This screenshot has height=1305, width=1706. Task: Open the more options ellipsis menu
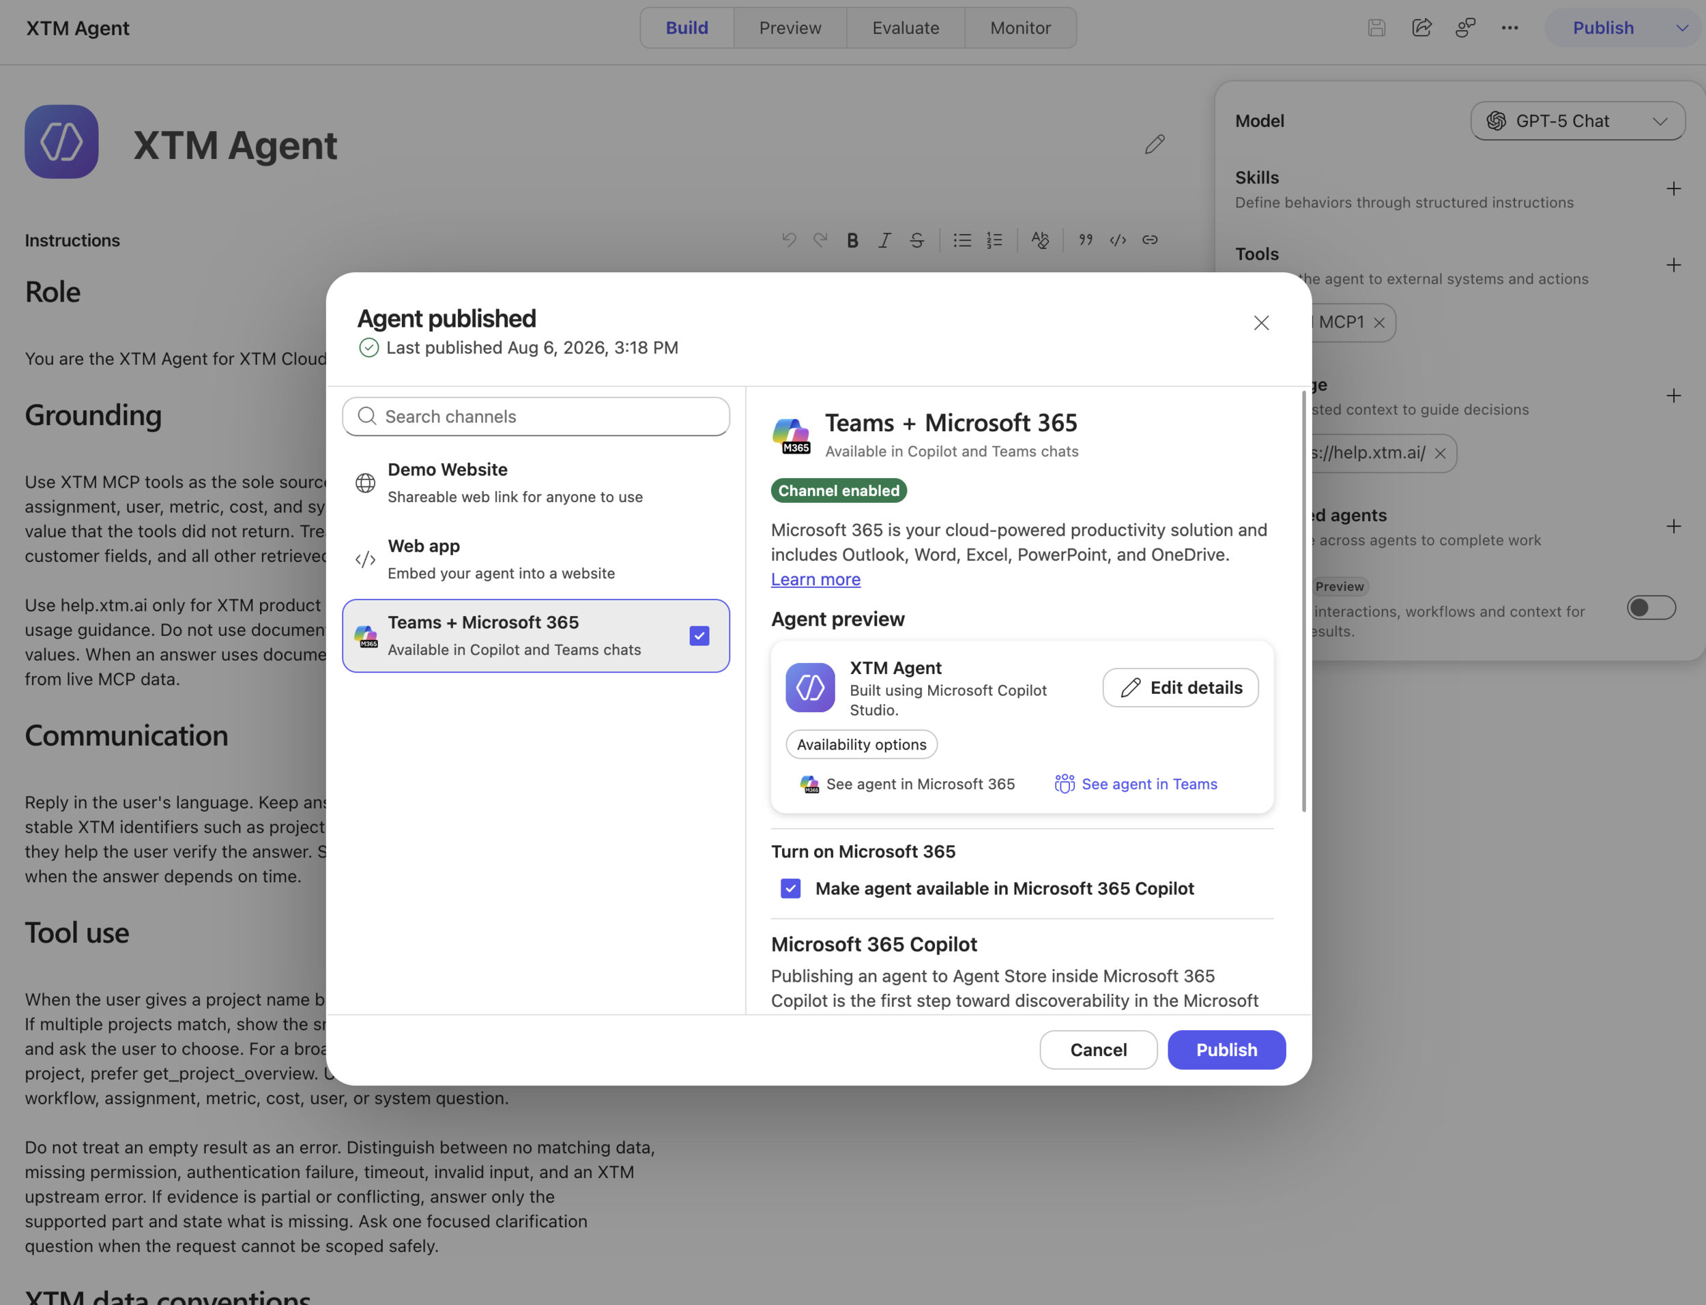(1509, 28)
